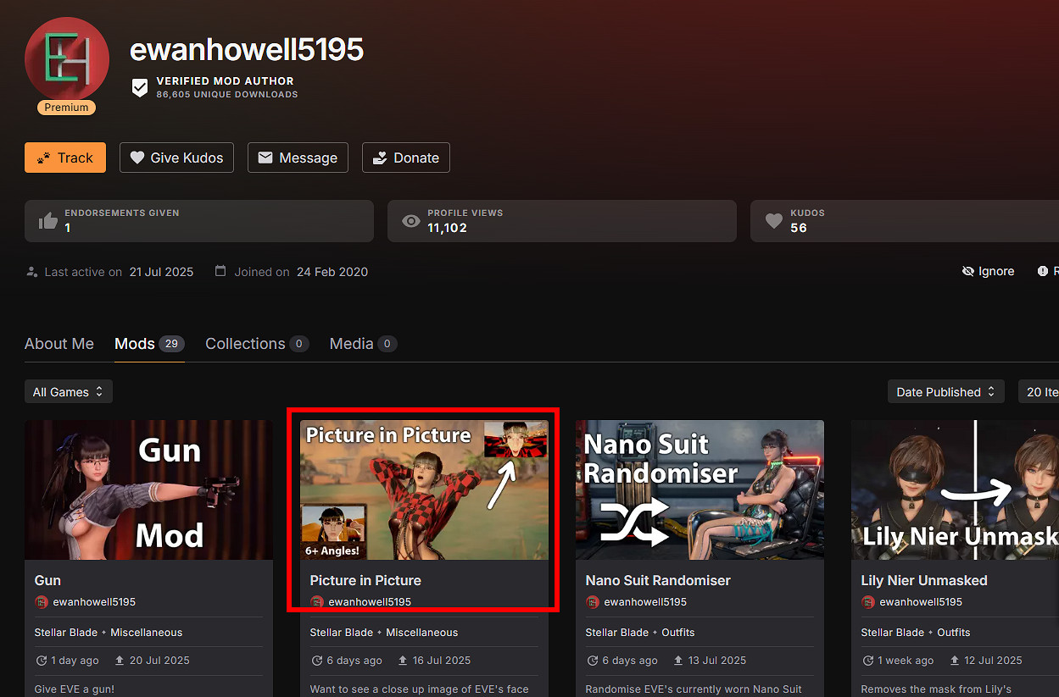Click the eye icon beside Profile Views
The width and height of the screenshot is (1059, 697).
(411, 221)
